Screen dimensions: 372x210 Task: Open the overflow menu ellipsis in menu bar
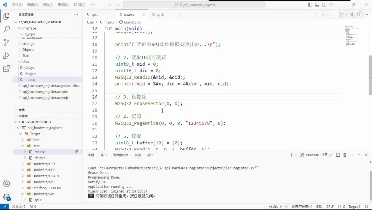point(93,5)
